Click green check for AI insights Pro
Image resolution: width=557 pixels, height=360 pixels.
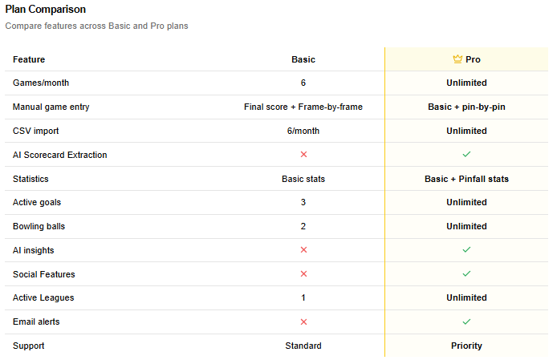(x=466, y=250)
